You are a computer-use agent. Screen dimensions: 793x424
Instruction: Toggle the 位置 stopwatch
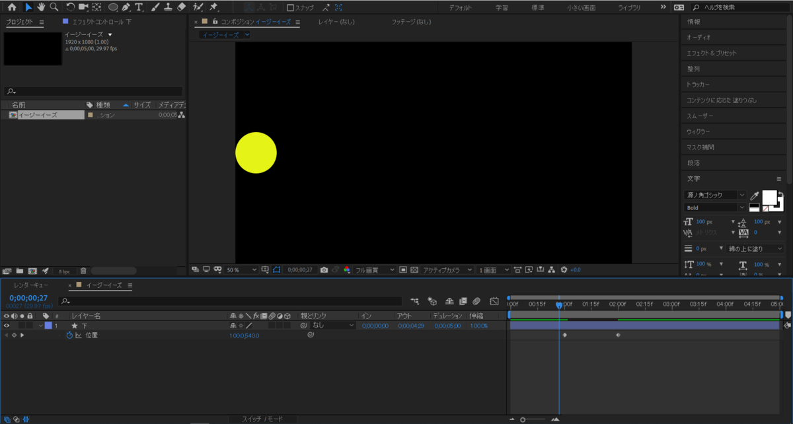point(69,336)
